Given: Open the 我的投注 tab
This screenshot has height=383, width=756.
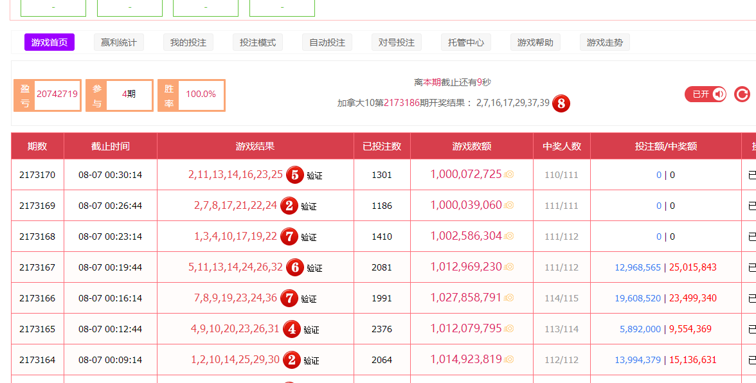Looking at the screenshot, I should pos(188,42).
